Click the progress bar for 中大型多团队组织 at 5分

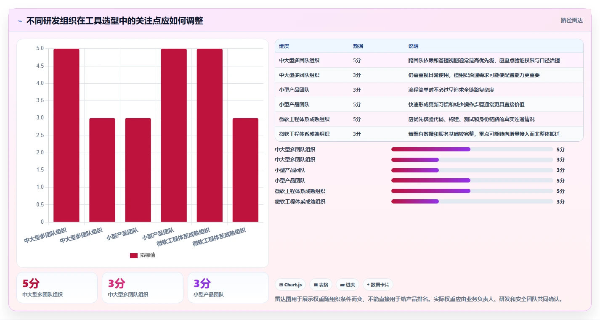[472, 149]
